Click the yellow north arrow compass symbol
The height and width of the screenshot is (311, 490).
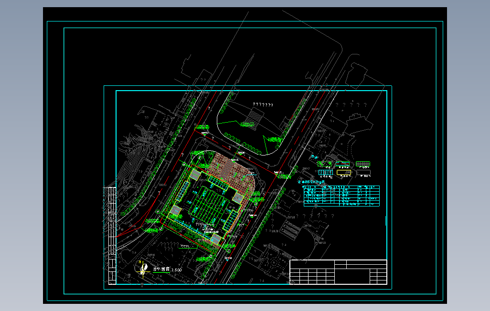(x=143, y=269)
